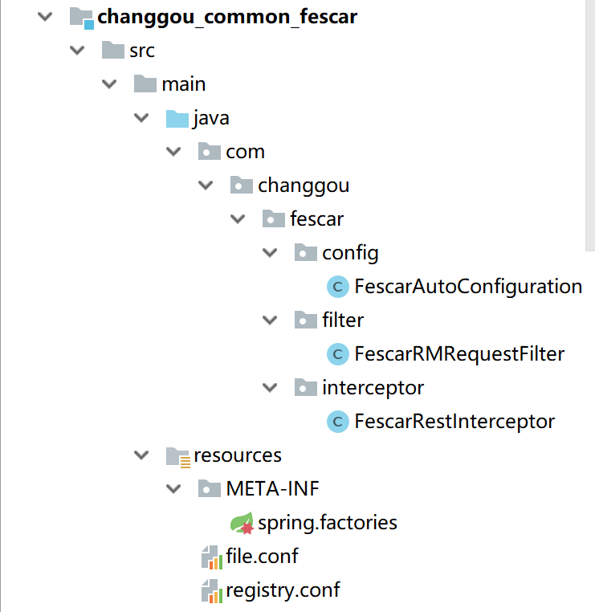
Task: Click the vertical scrollbar on the right
Action: 590,125
